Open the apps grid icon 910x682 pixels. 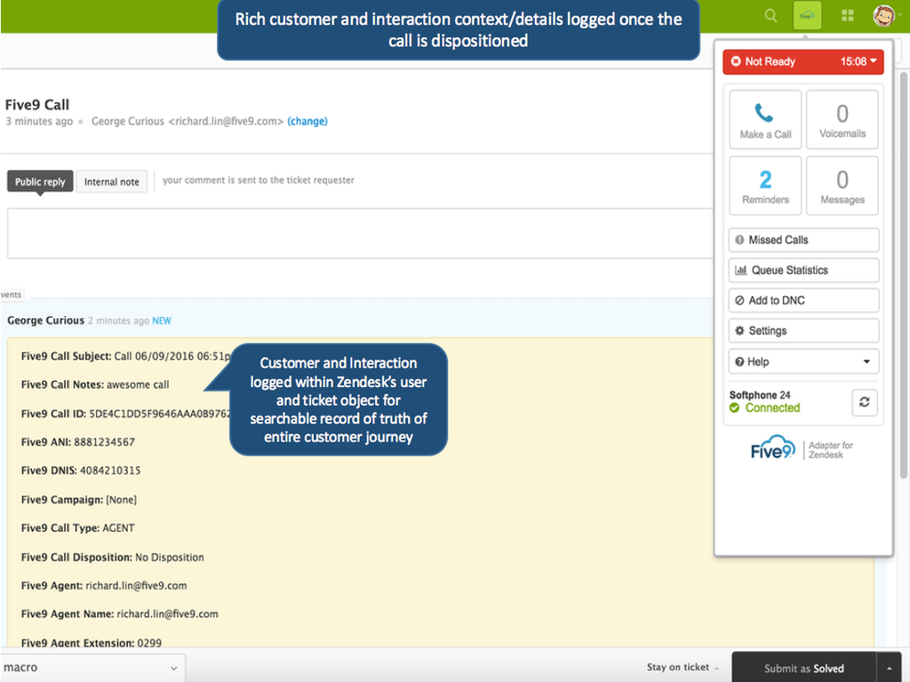848,15
